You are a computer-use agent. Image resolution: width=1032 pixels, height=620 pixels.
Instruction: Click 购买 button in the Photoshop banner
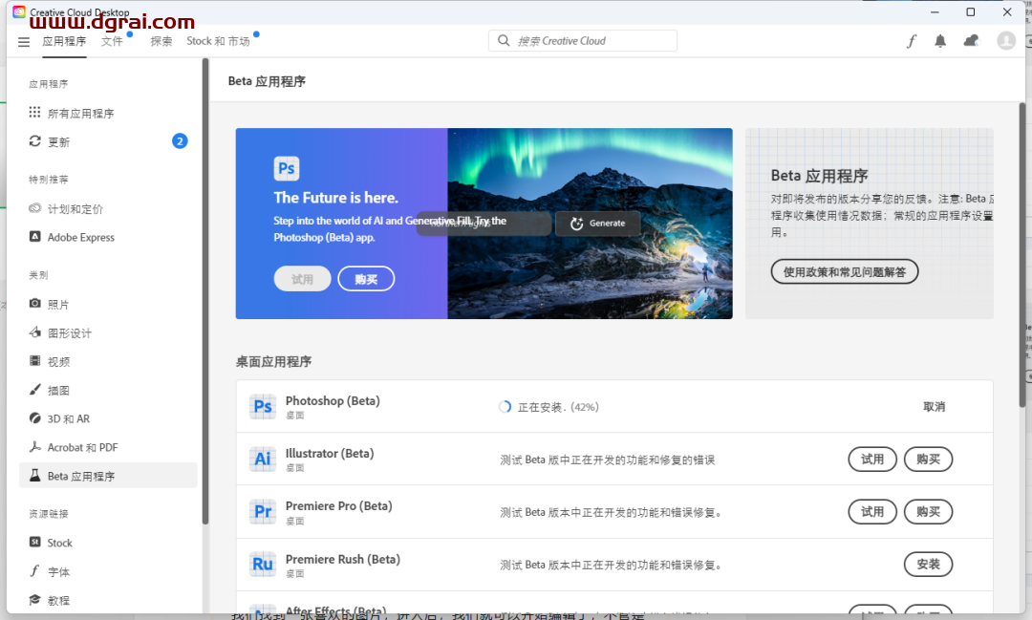366,279
